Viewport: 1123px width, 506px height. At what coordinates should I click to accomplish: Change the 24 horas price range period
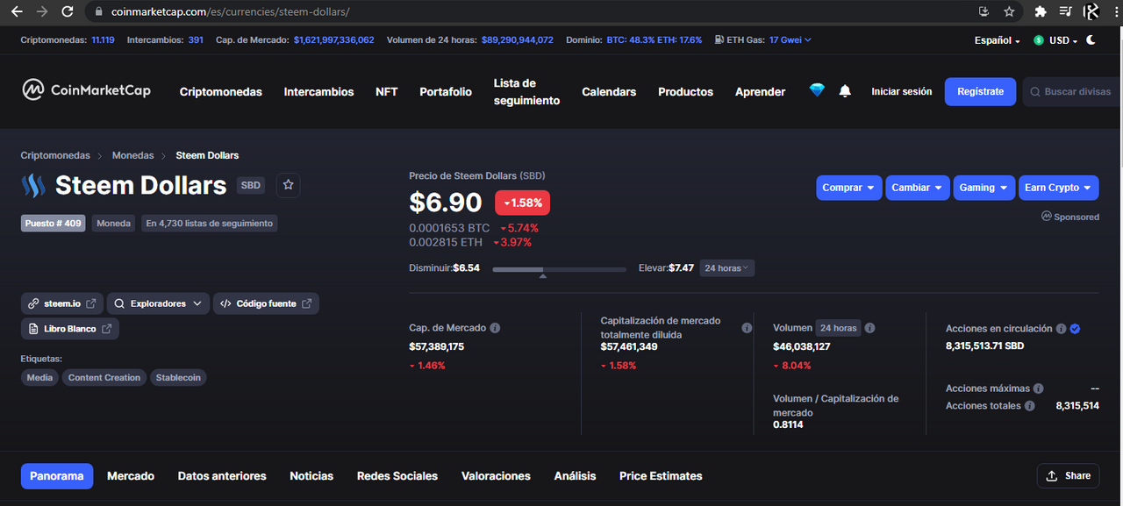click(x=727, y=268)
